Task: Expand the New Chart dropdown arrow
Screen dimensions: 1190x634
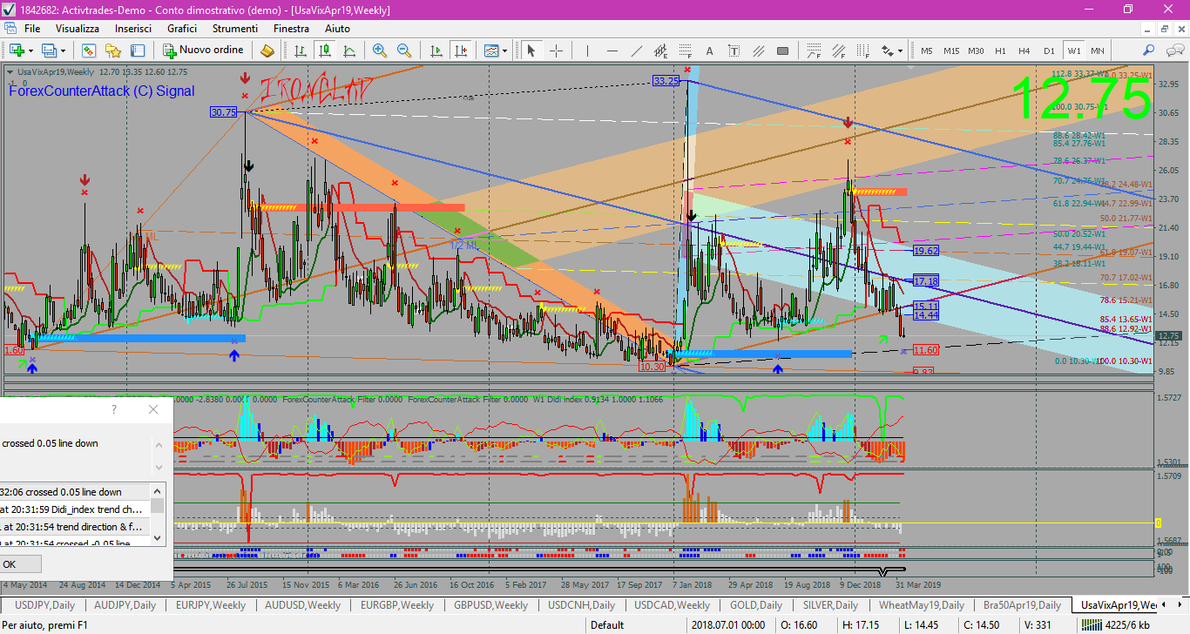Action: pyautogui.click(x=30, y=51)
